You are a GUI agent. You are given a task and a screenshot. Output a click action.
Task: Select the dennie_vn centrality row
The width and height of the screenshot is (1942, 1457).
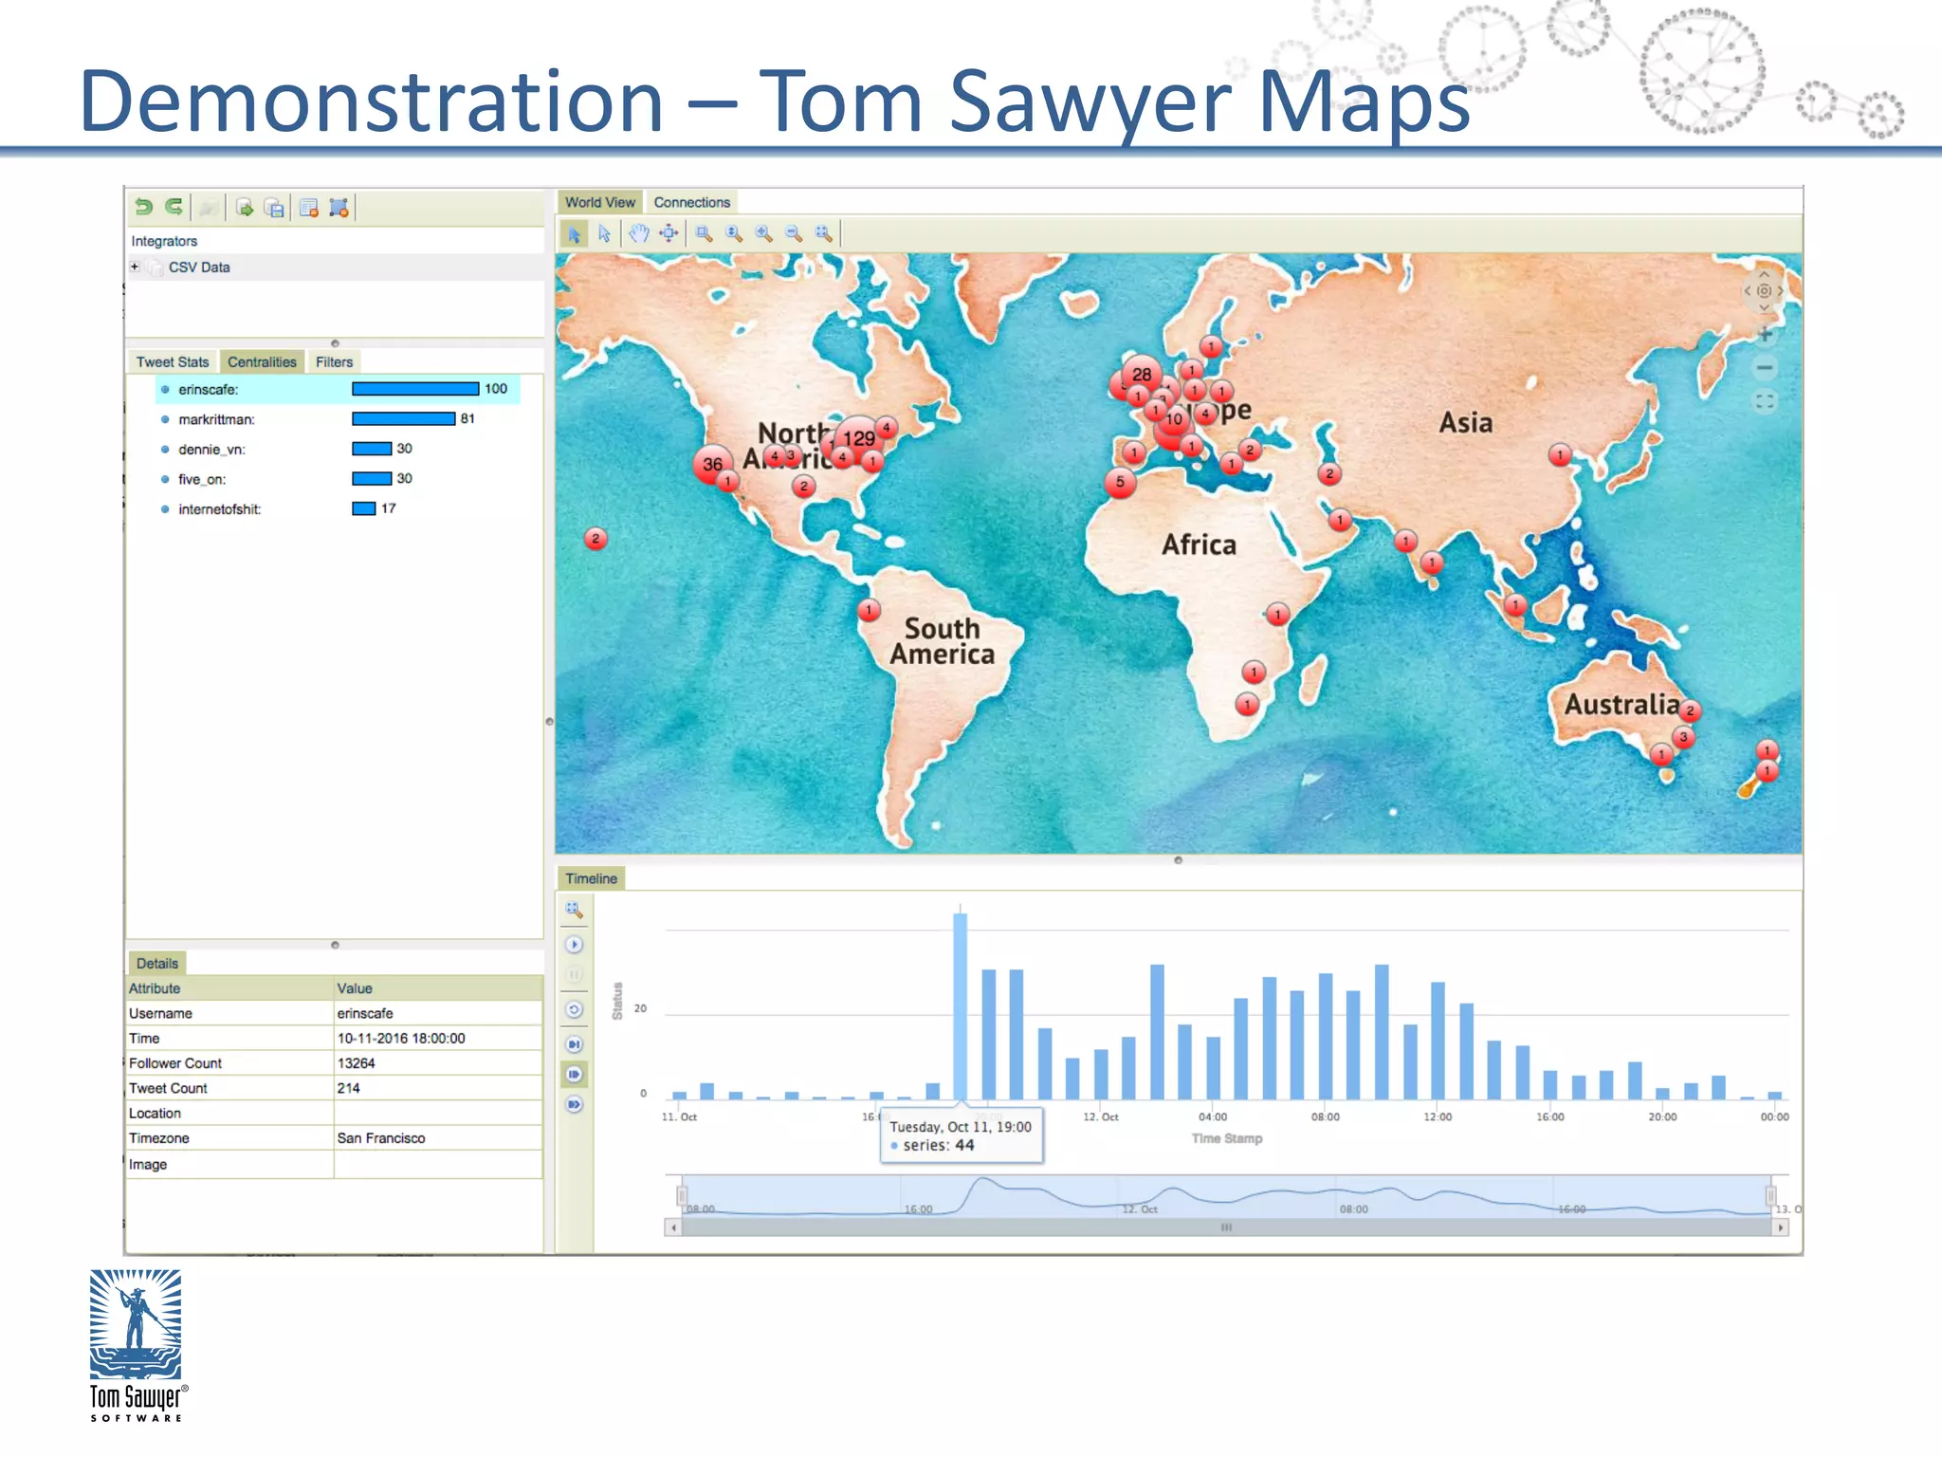tap(338, 449)
